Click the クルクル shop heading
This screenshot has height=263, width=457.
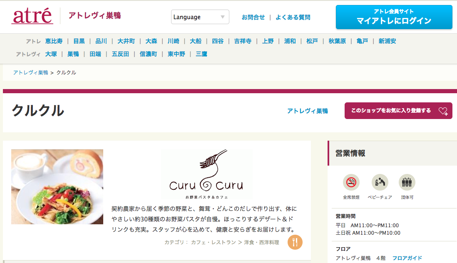click(x=38, y=111)
